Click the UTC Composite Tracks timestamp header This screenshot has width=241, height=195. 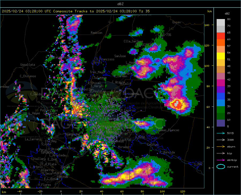[x=76, y=11]
